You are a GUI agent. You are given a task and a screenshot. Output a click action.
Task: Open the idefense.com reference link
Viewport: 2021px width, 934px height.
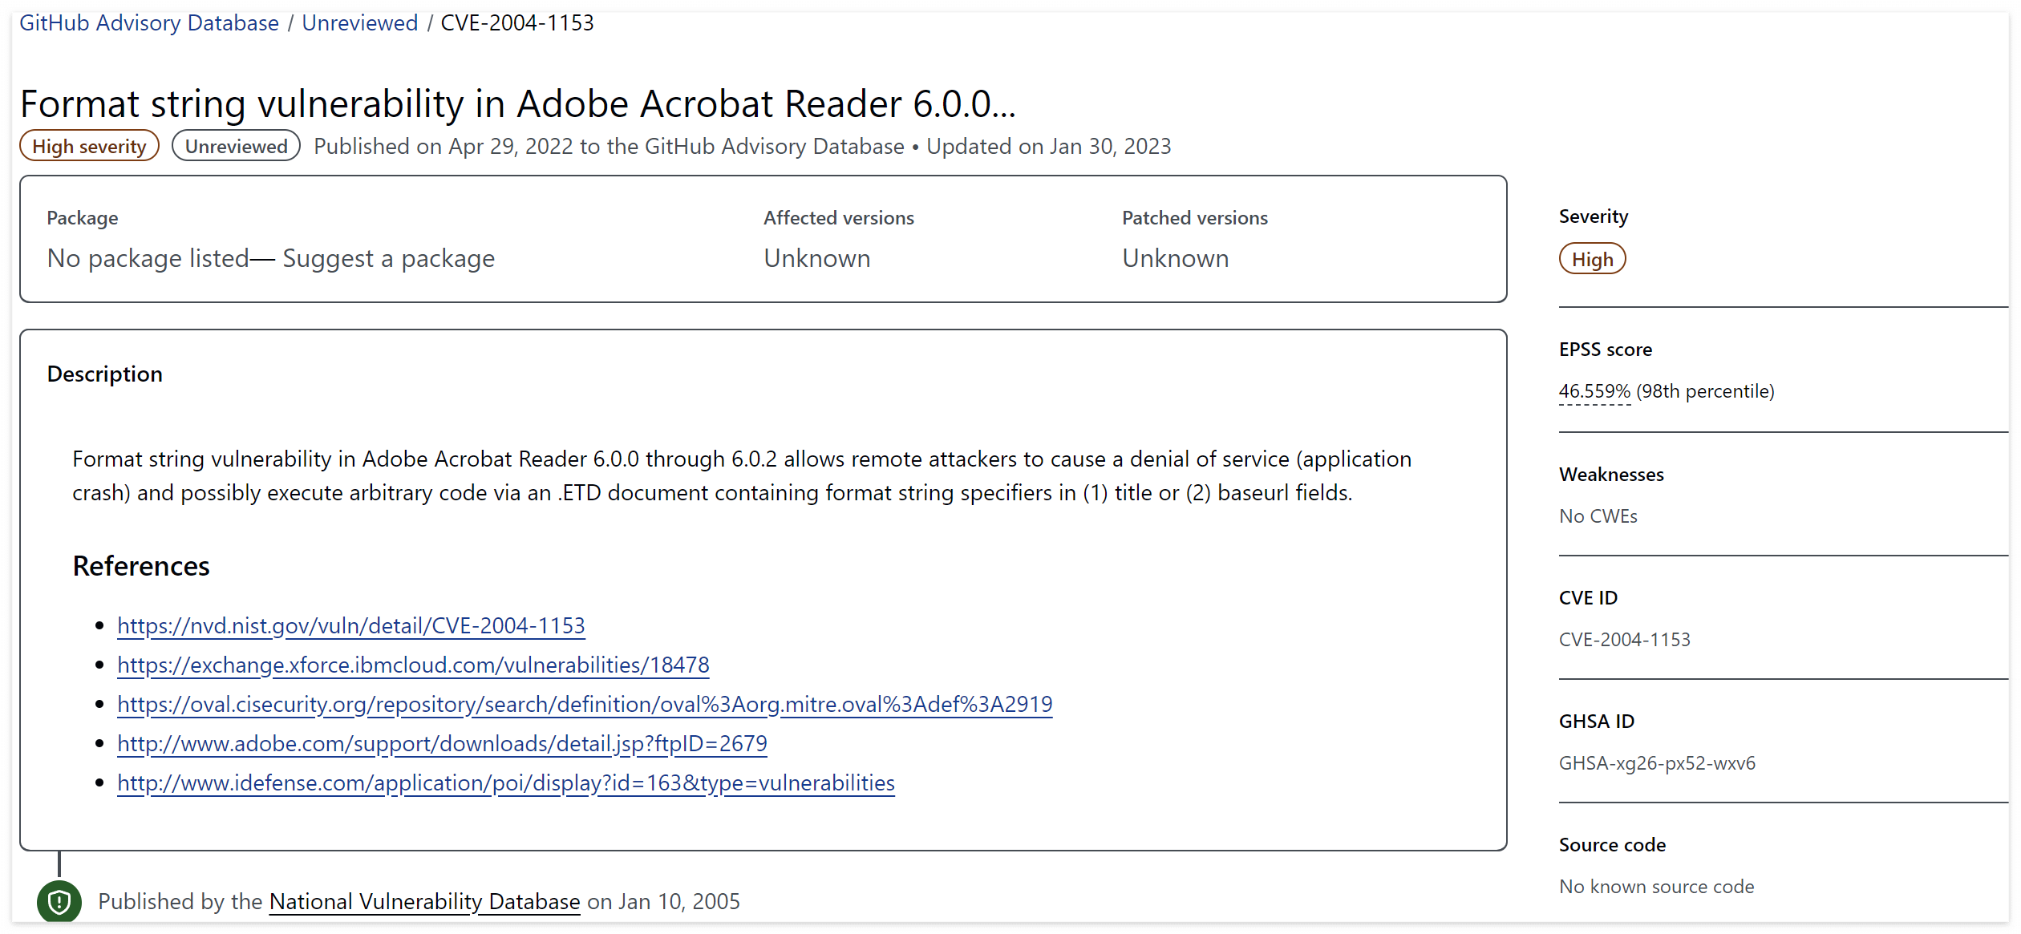point(506,782)
